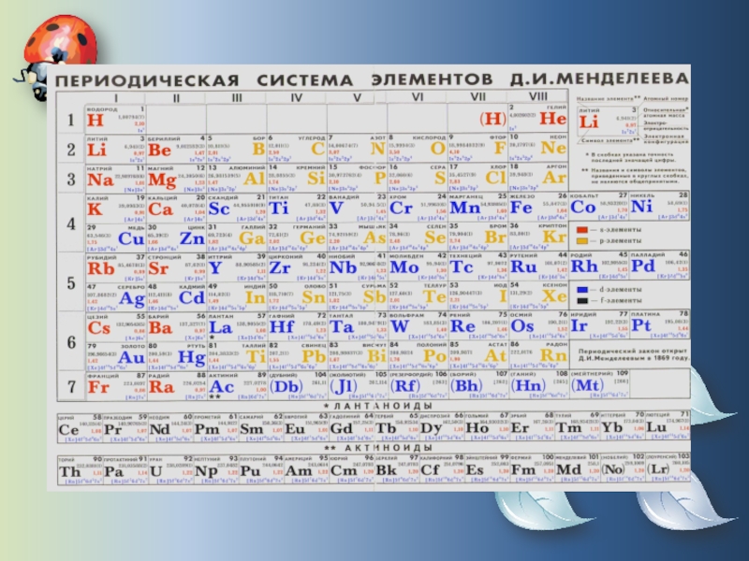The width and height of the screenshot is (749, 561).
Task: Click the tungsten W cell
Action: (417, 326)
